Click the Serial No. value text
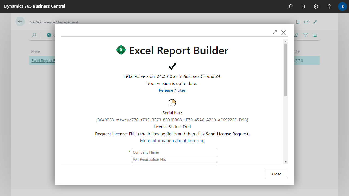The image size is (349, 196). [172, 120]
